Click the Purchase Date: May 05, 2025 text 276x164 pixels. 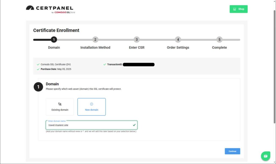[x=56, y=69]
